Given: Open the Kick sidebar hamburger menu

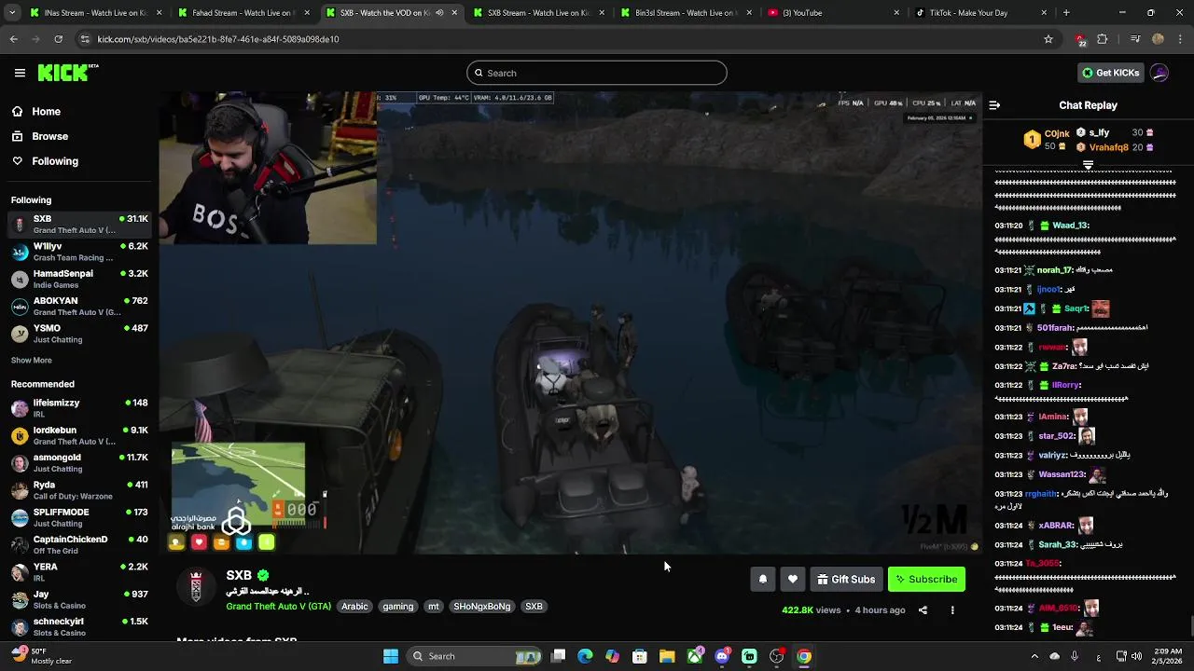Looking at the screenshot, I should (x=20, y=73).
